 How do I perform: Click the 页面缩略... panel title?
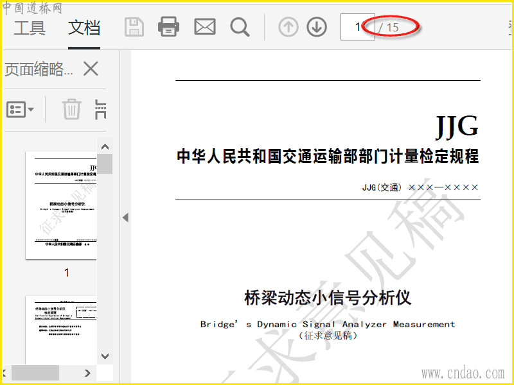click(39, 69)
